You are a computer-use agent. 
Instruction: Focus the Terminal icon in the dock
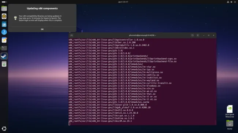[x=4, y=48]
